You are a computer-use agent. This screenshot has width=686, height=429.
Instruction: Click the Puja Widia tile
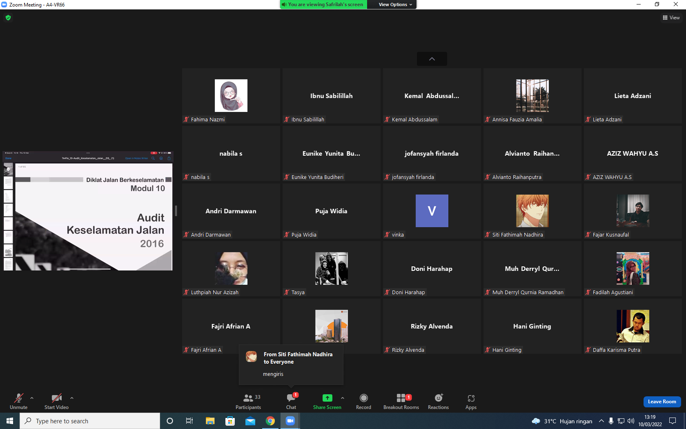(331, 211)
